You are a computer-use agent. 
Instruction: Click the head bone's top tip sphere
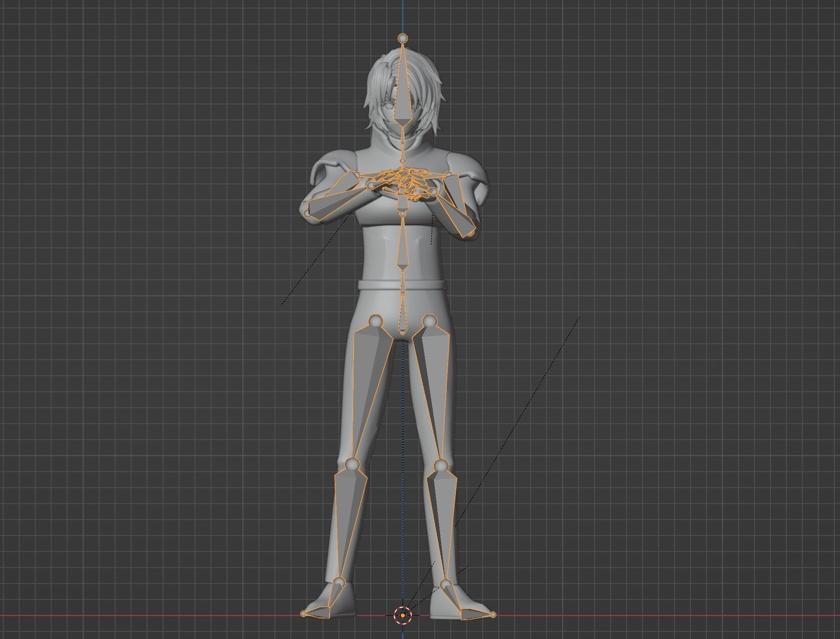pos(403,38)
